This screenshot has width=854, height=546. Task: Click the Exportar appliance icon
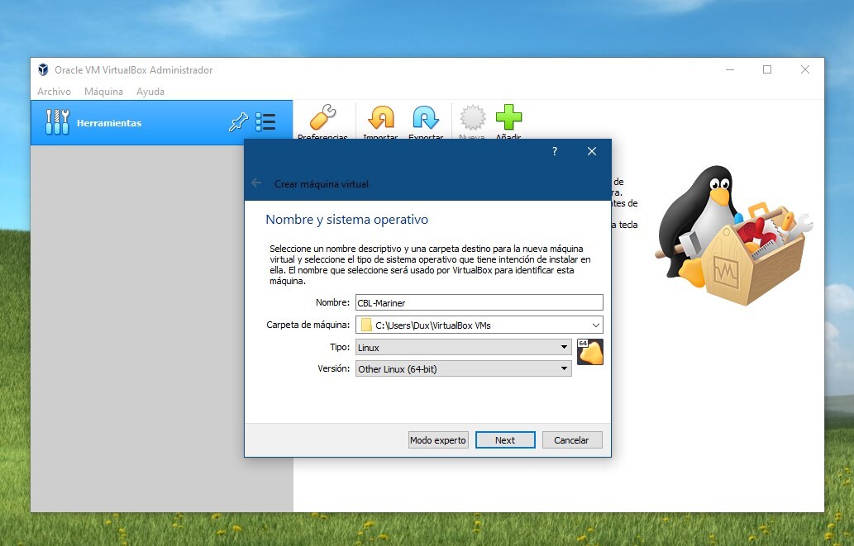tap(426, 118)
